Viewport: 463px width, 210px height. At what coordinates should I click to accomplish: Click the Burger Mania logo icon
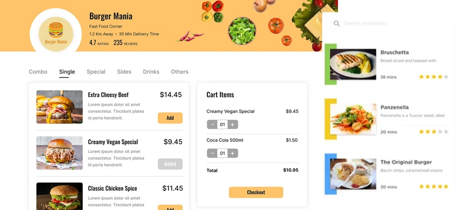click(x=56, y=32)
